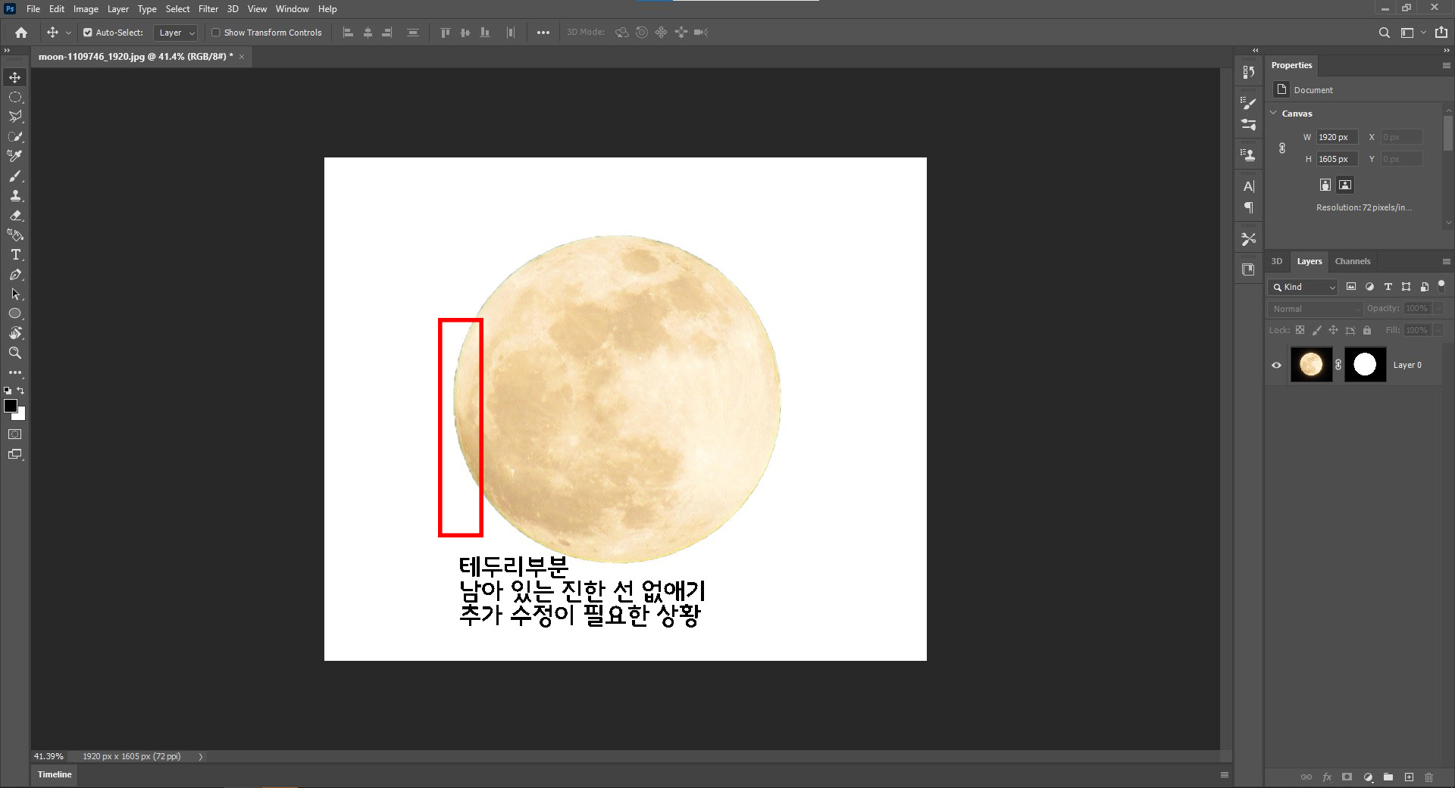Open Properties panel menu
This screenshot has width=1455, height=788.
pos(1446,66)
